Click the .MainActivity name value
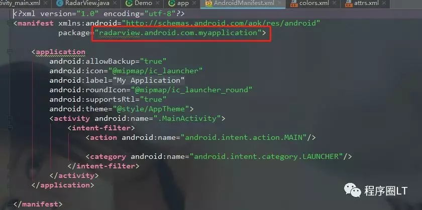 click(x=187, y=118)
